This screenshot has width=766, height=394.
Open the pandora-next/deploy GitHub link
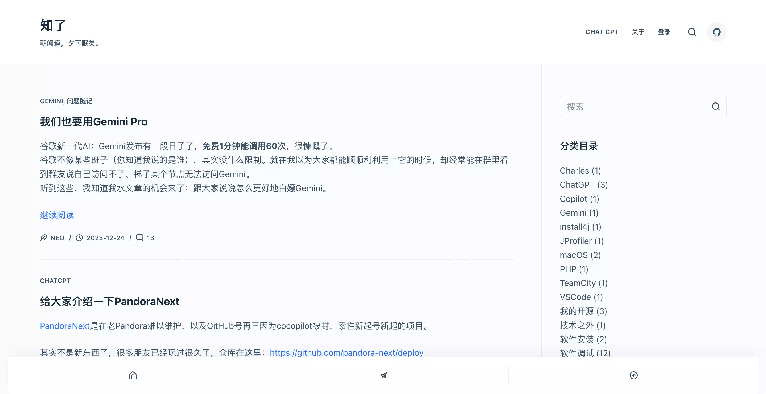pos(346,352)
